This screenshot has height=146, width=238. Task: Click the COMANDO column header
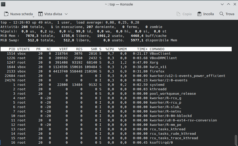click(157, 49)
